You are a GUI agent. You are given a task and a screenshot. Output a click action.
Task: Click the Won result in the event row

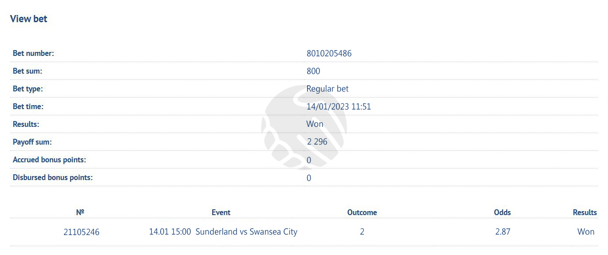[586, 231]
